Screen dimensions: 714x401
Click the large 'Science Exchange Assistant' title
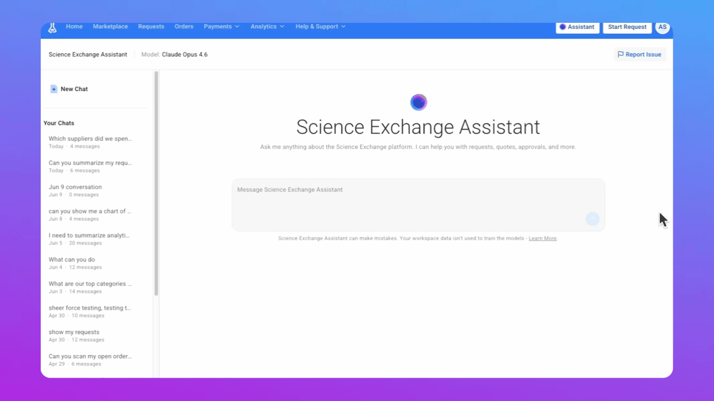[x=418, y=127]
